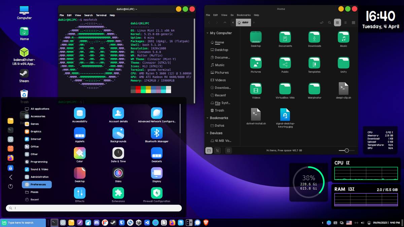This screenshot has width=404, height=227.
Task: Select the deepl-clip.sh file
Action: pyautogui.click(x=343, y=90)
